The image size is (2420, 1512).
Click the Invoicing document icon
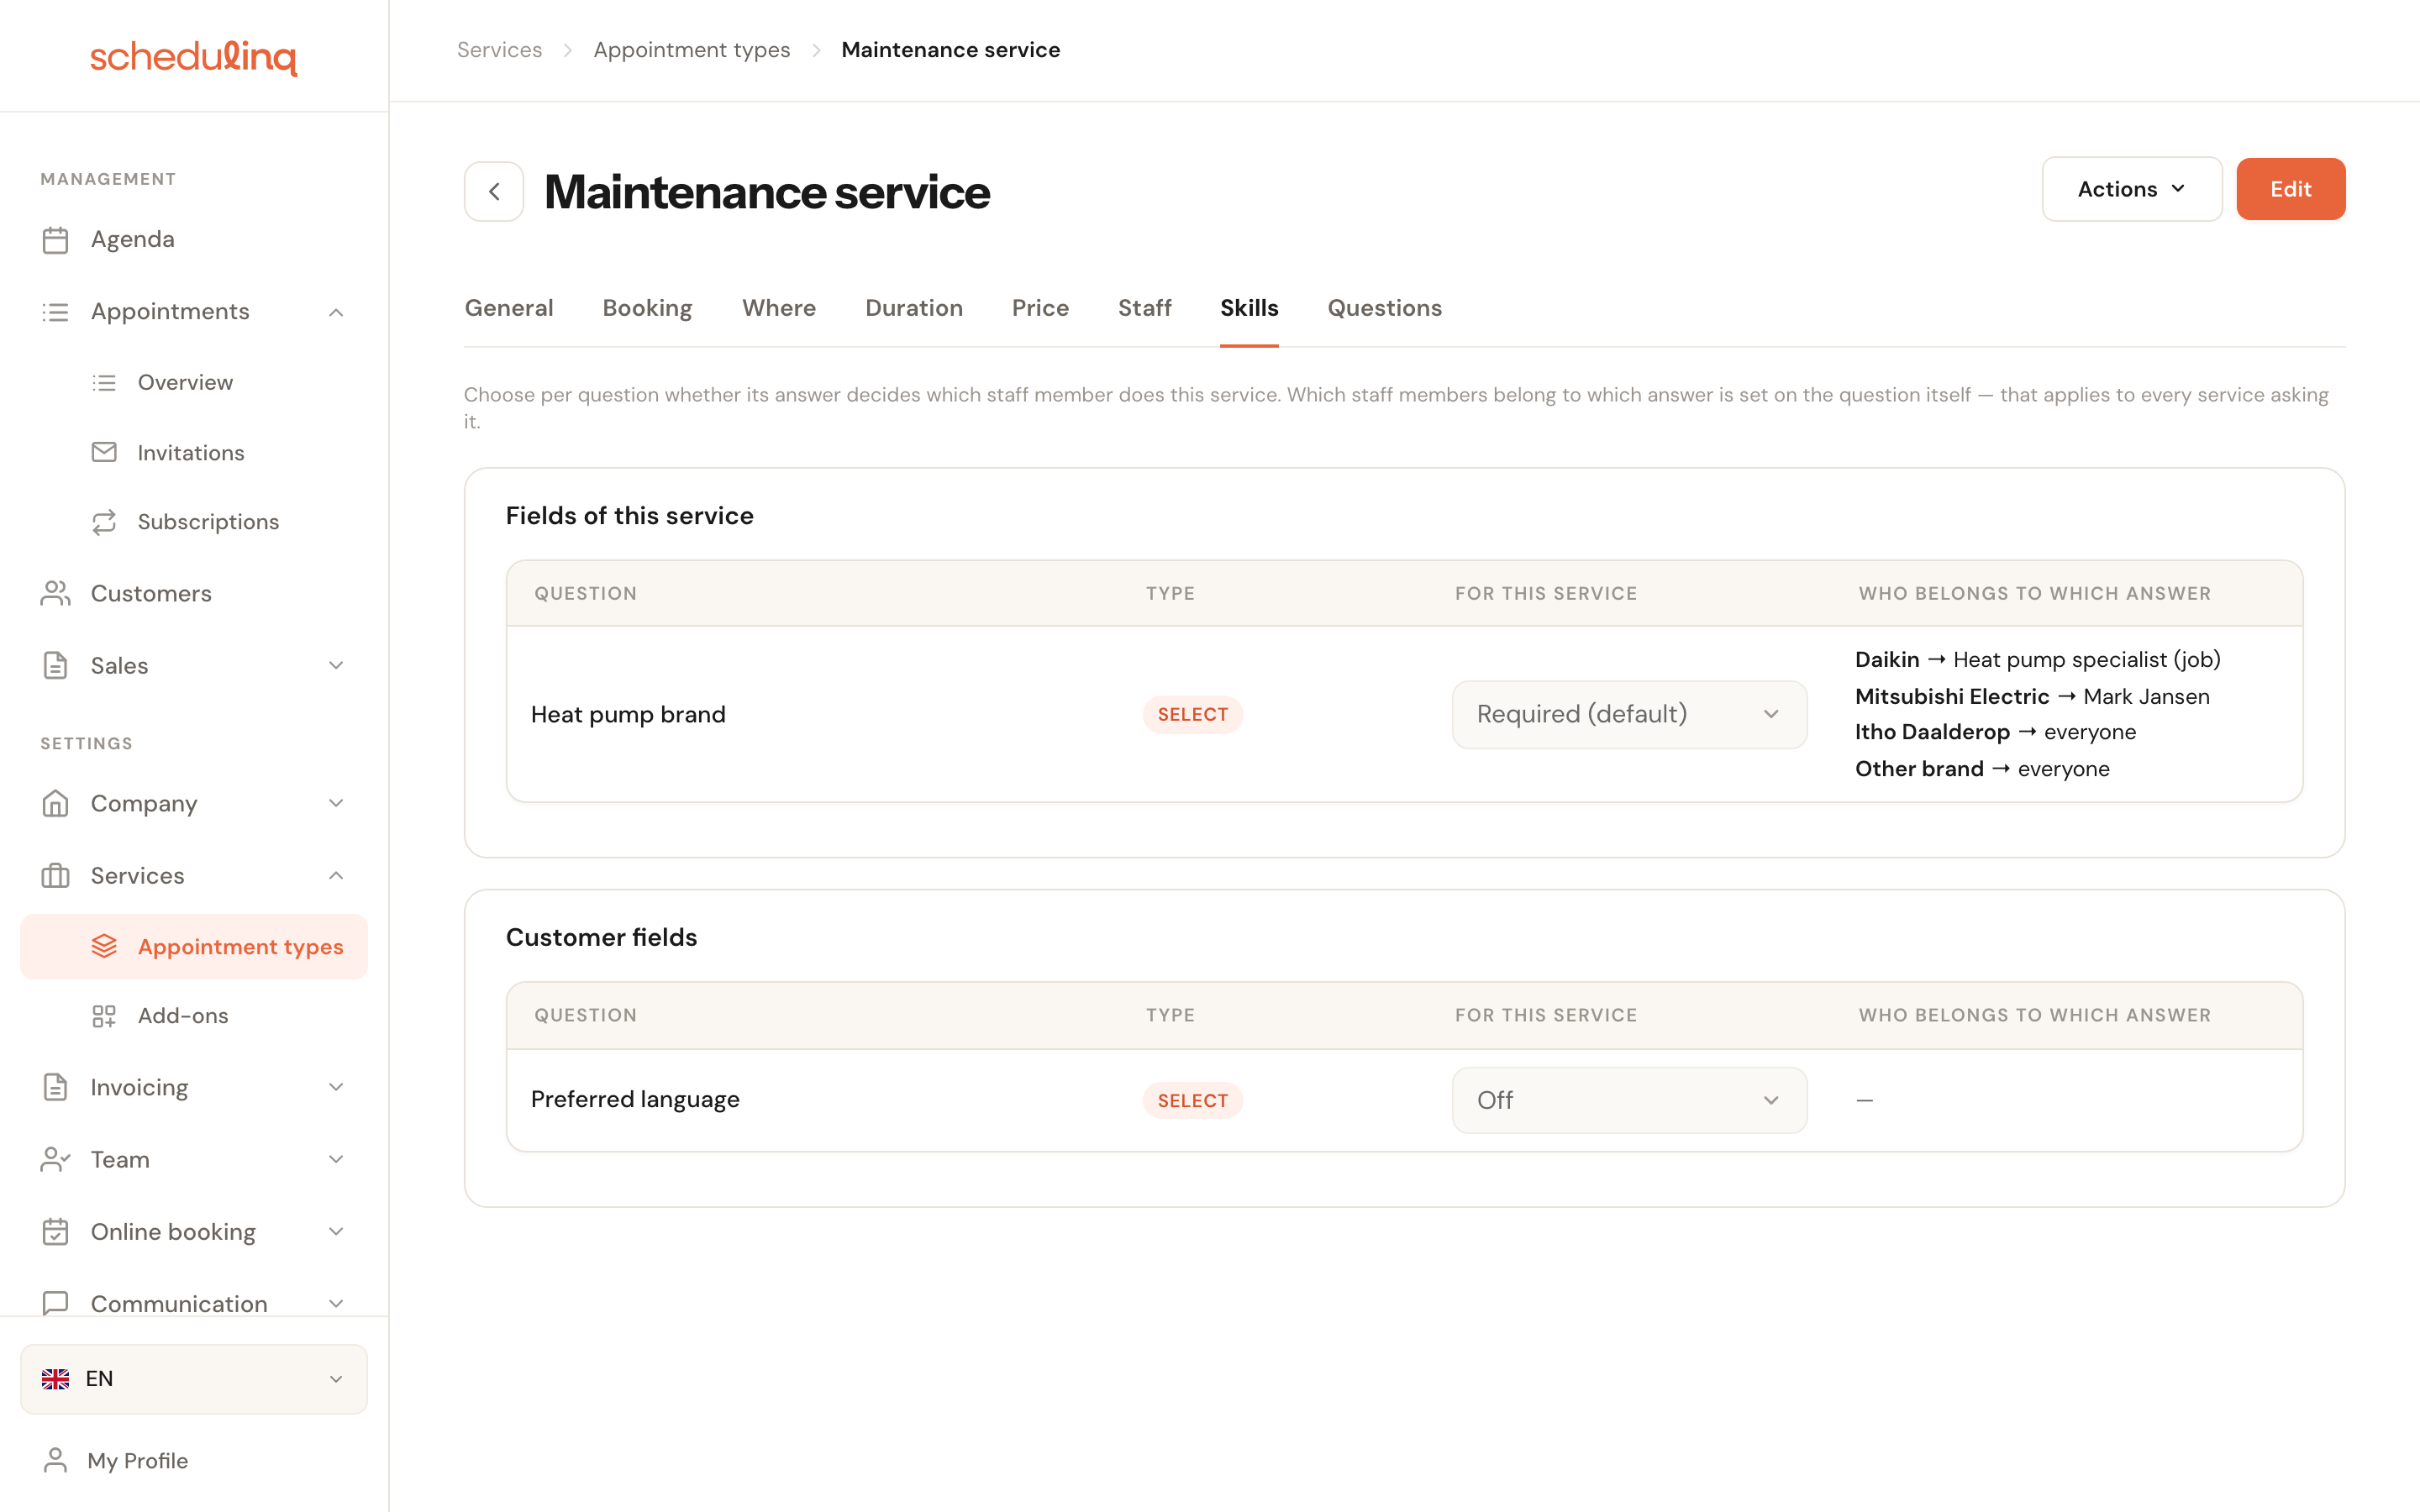click(55, 1087)
